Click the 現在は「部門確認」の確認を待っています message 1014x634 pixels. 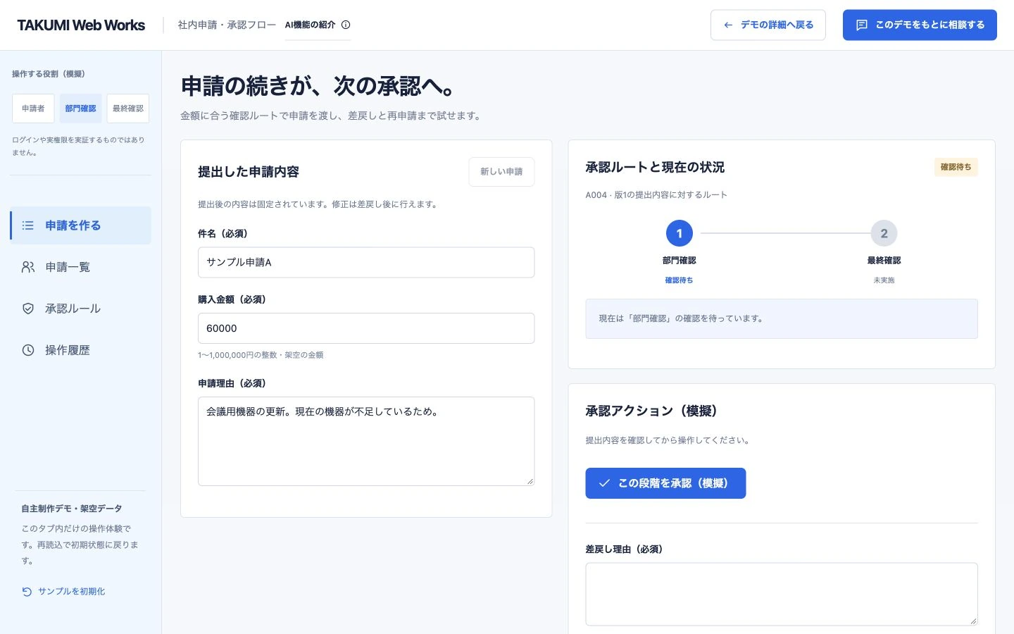pyautogui.click(x=782, y=318)
